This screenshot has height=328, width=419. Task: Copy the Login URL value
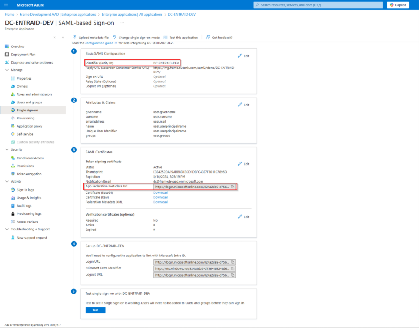pos(233,262)
